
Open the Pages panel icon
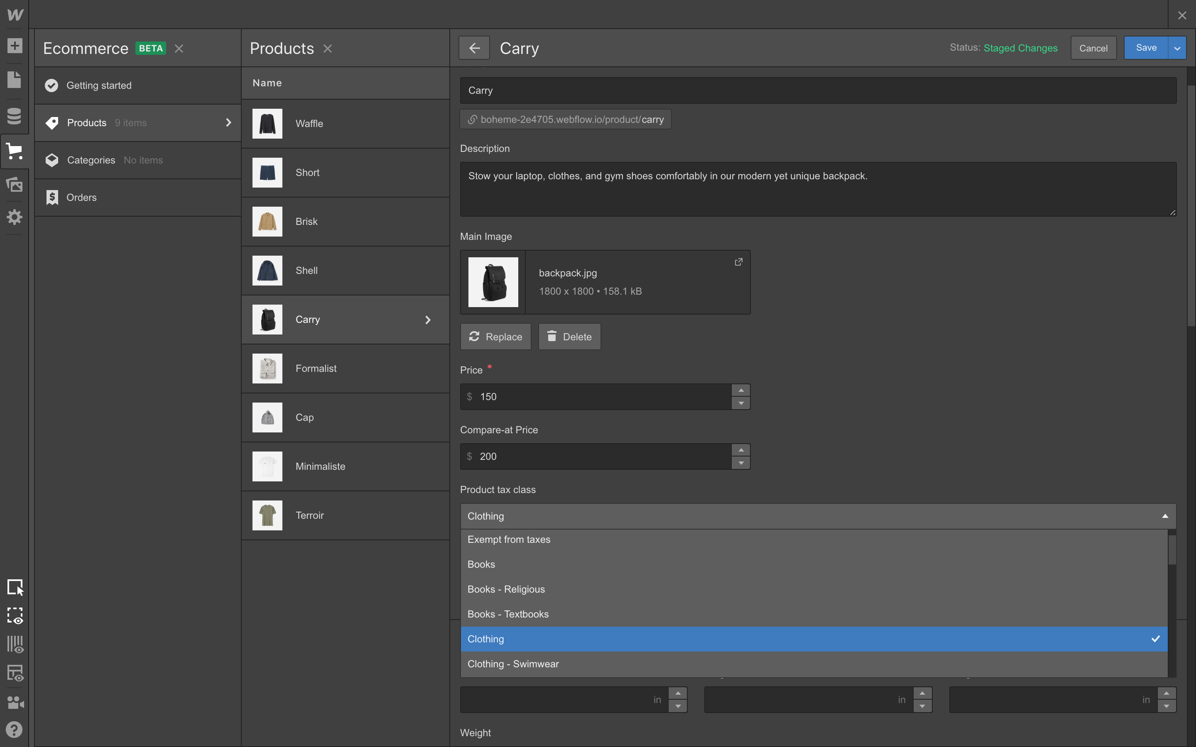15,80
